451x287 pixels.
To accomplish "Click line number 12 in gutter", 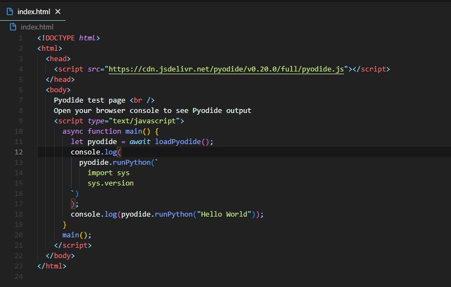I will (19, 152).
